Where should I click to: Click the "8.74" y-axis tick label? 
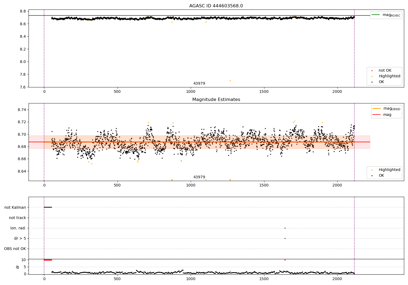21,110
